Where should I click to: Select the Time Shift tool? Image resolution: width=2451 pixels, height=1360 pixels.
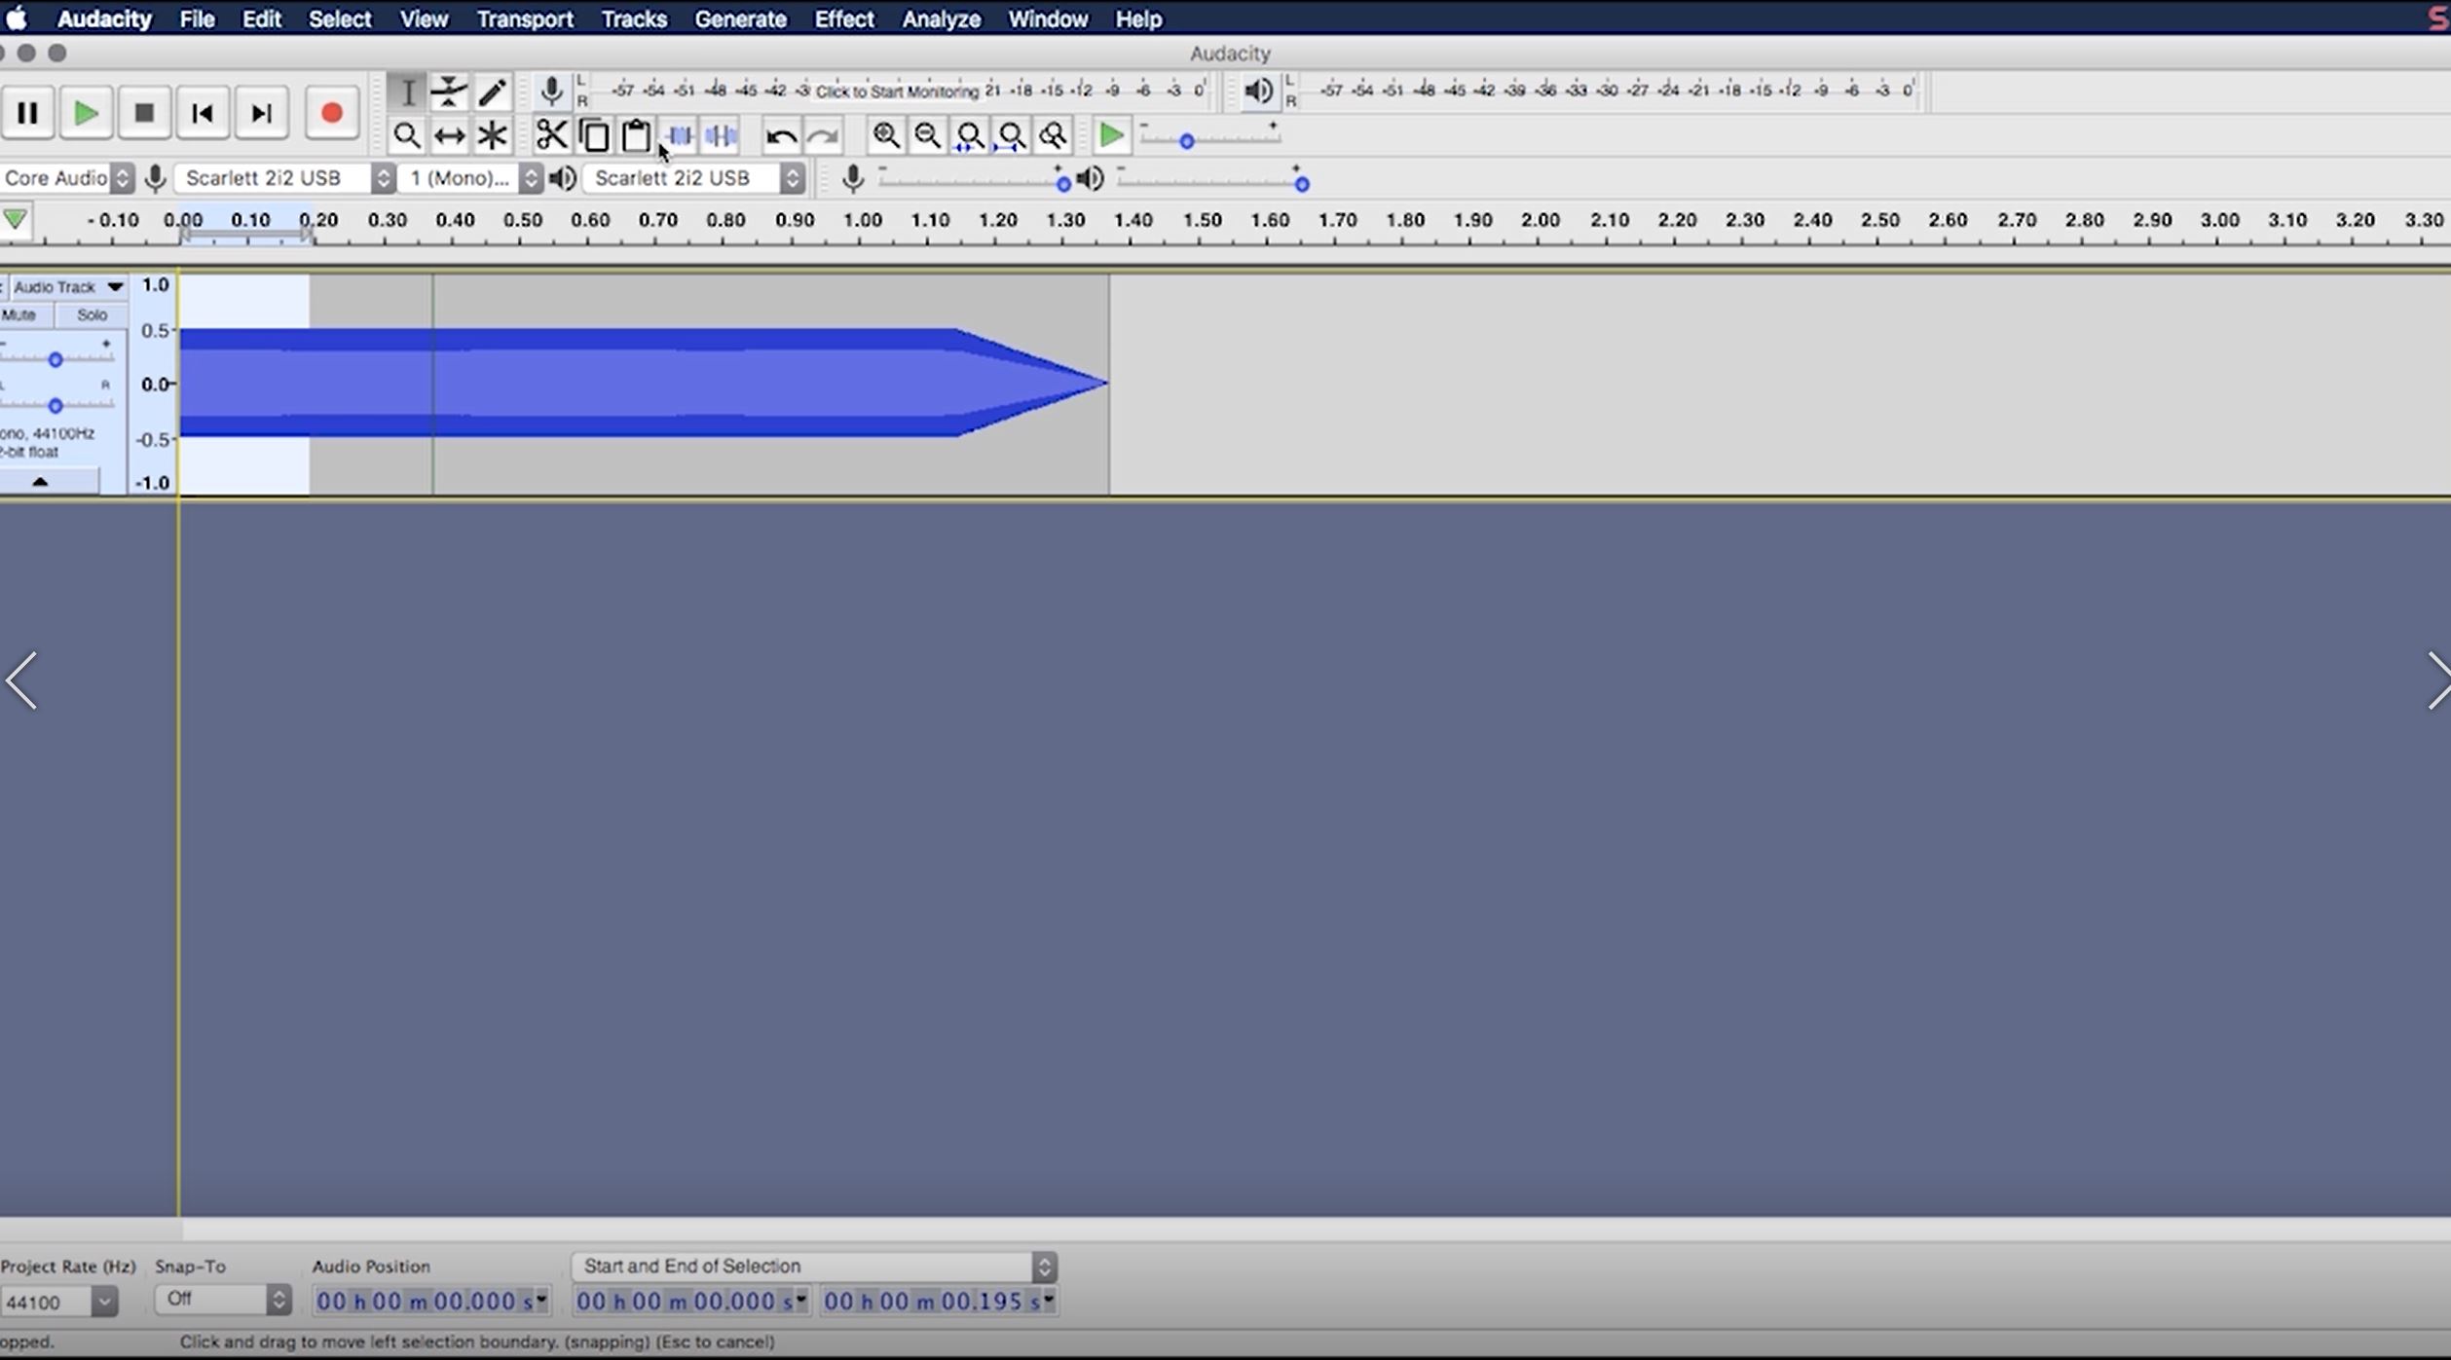click(x=449, y=135)
